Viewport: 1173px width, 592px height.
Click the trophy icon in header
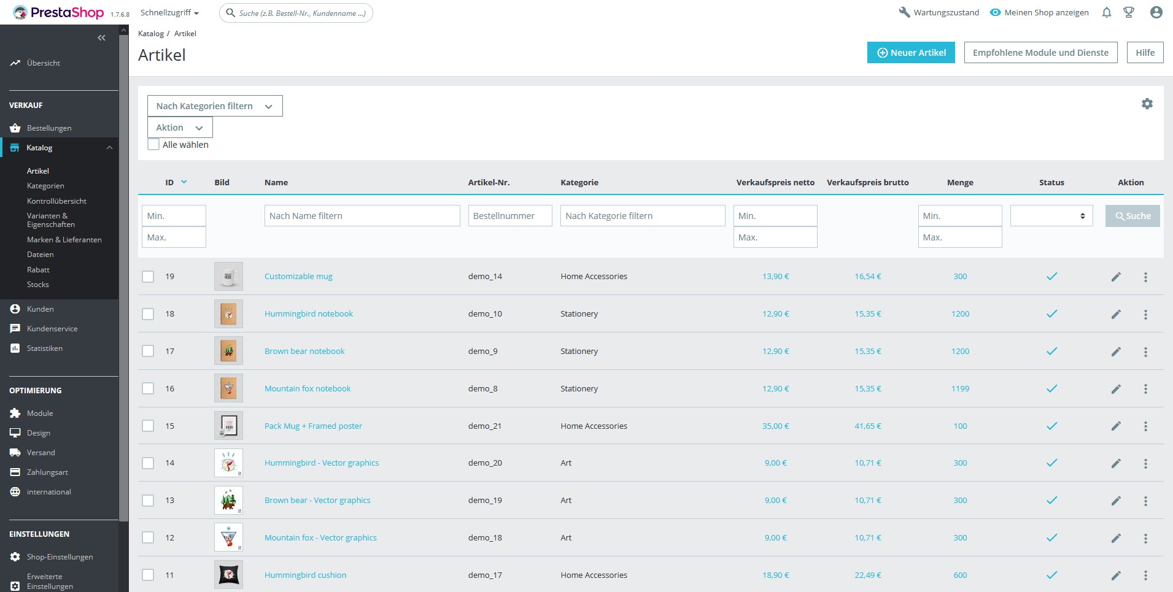pos(1128,12)
